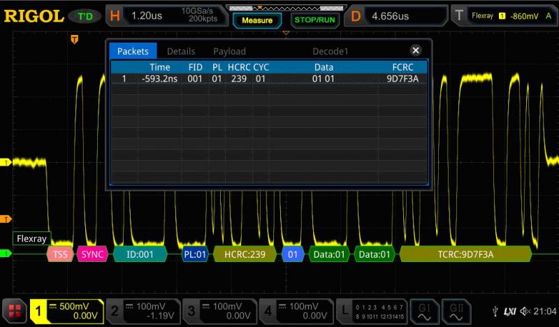Image resolution: width=559 pixels, height=327 pixels.
Task: Select packet row 1 in table
Action: tap(269, 79)
